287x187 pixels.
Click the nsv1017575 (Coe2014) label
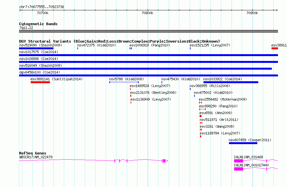coord(39,52)
